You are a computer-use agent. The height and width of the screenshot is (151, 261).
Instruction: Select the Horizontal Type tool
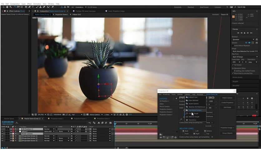coord(33,7)
